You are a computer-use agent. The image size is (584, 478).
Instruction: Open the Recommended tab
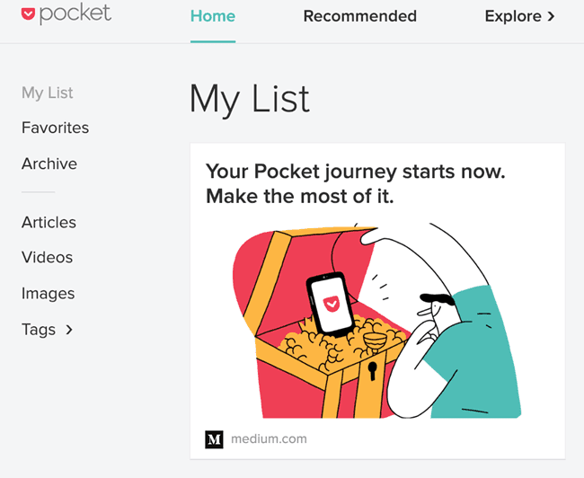(359, 16)
